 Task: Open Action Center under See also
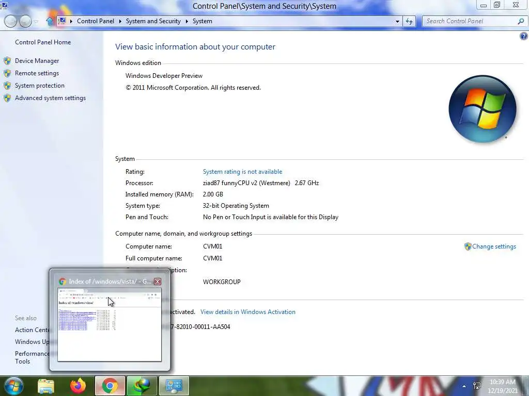33,330
